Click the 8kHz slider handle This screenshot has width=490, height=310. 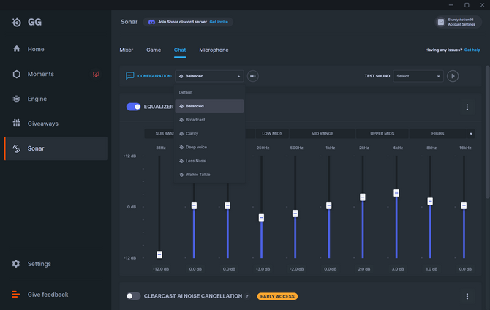[430, 201]
